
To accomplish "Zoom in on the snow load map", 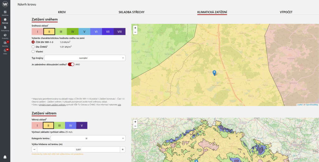I will (x=135, y=28).
